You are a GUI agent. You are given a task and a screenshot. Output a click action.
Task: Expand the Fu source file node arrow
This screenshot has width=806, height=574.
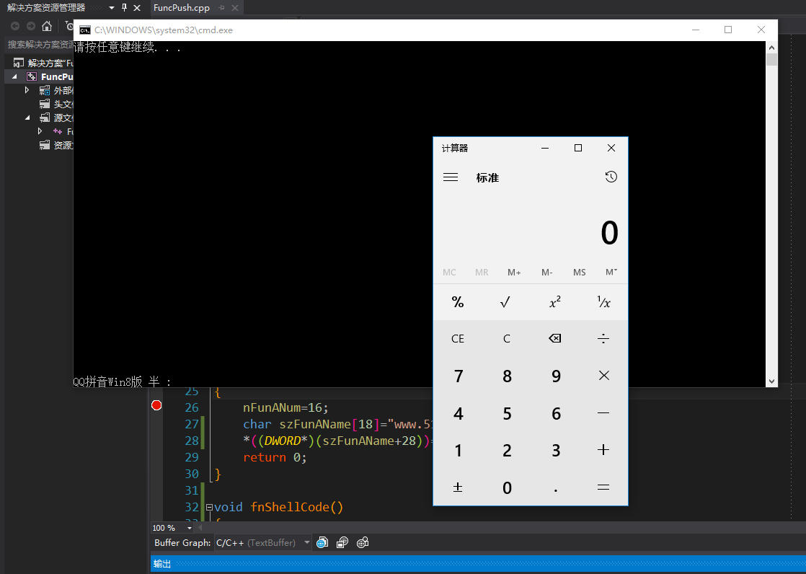[40, 131]
